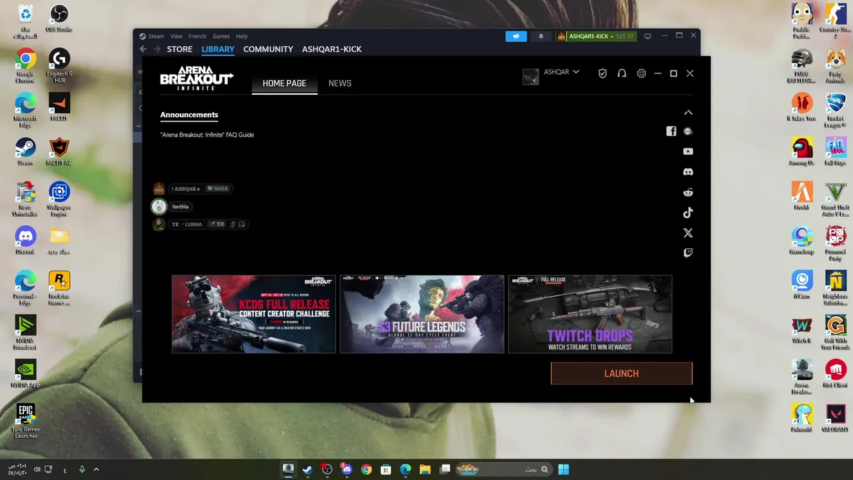The width and height of the screenshot is (853, 480).
Task: Open the Games menu in Steam window
Action: pos(221,36)
